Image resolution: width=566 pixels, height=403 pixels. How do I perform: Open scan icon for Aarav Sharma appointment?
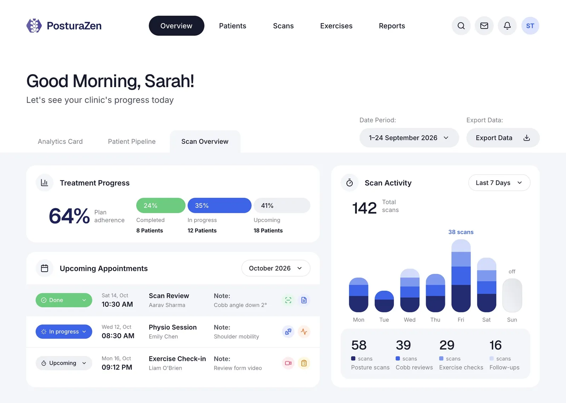tap(288, 300)
